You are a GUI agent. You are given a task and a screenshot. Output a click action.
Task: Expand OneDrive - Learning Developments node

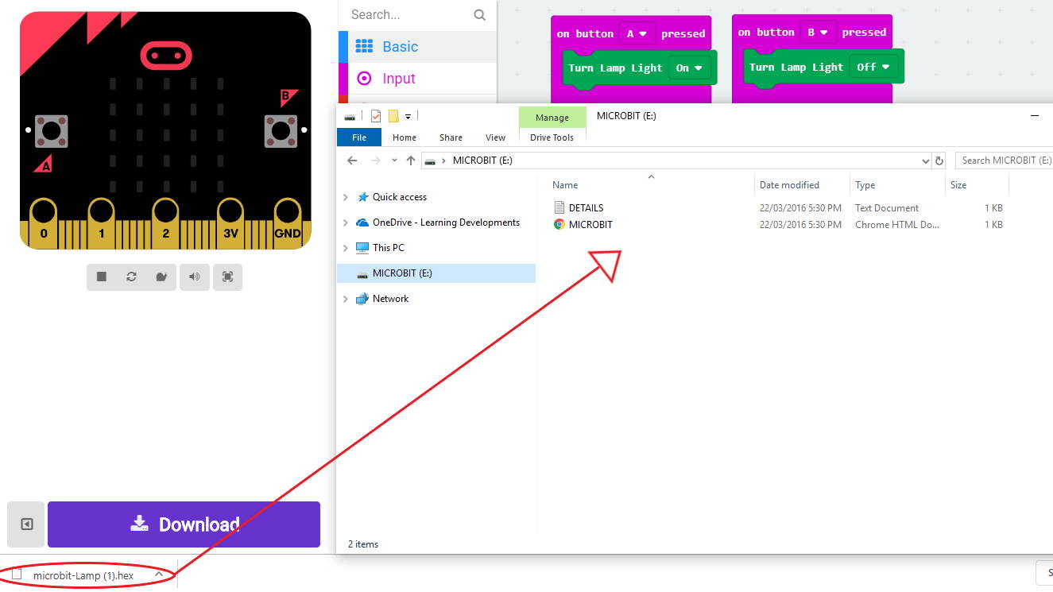pos(345,222)
